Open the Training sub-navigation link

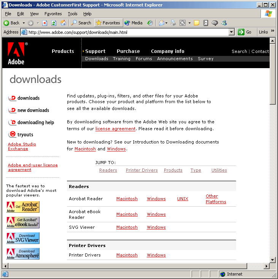coord(122,59)
